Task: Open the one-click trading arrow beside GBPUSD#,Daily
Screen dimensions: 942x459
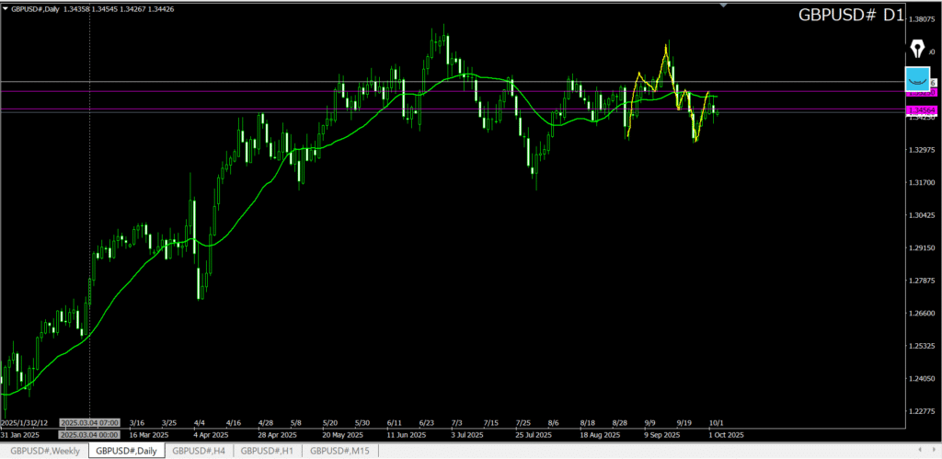Action: pyautogui.click(x=6, y=8)
